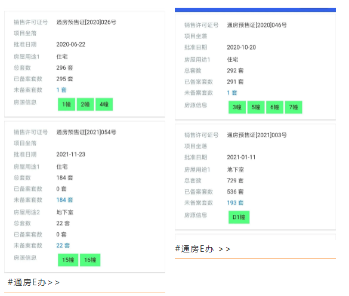The image size is (349, 296).
Task: Click permit number 通房预售证[2021]003号
Action: [257, 135]
